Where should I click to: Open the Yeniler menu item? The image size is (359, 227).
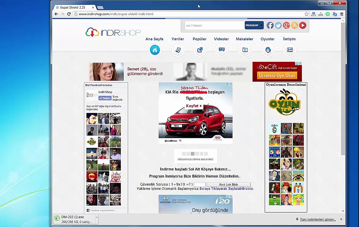tap(178, 39)
